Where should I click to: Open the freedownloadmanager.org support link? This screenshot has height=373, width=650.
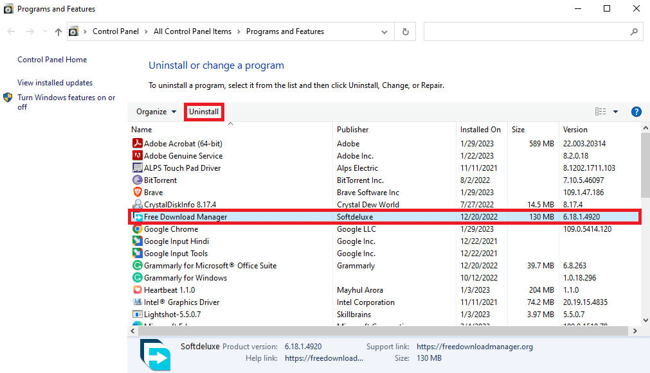[474, 347]
